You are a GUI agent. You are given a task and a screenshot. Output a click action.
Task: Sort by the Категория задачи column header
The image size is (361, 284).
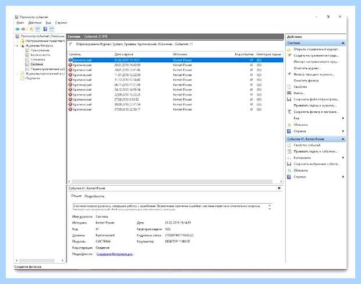(268, 54)
